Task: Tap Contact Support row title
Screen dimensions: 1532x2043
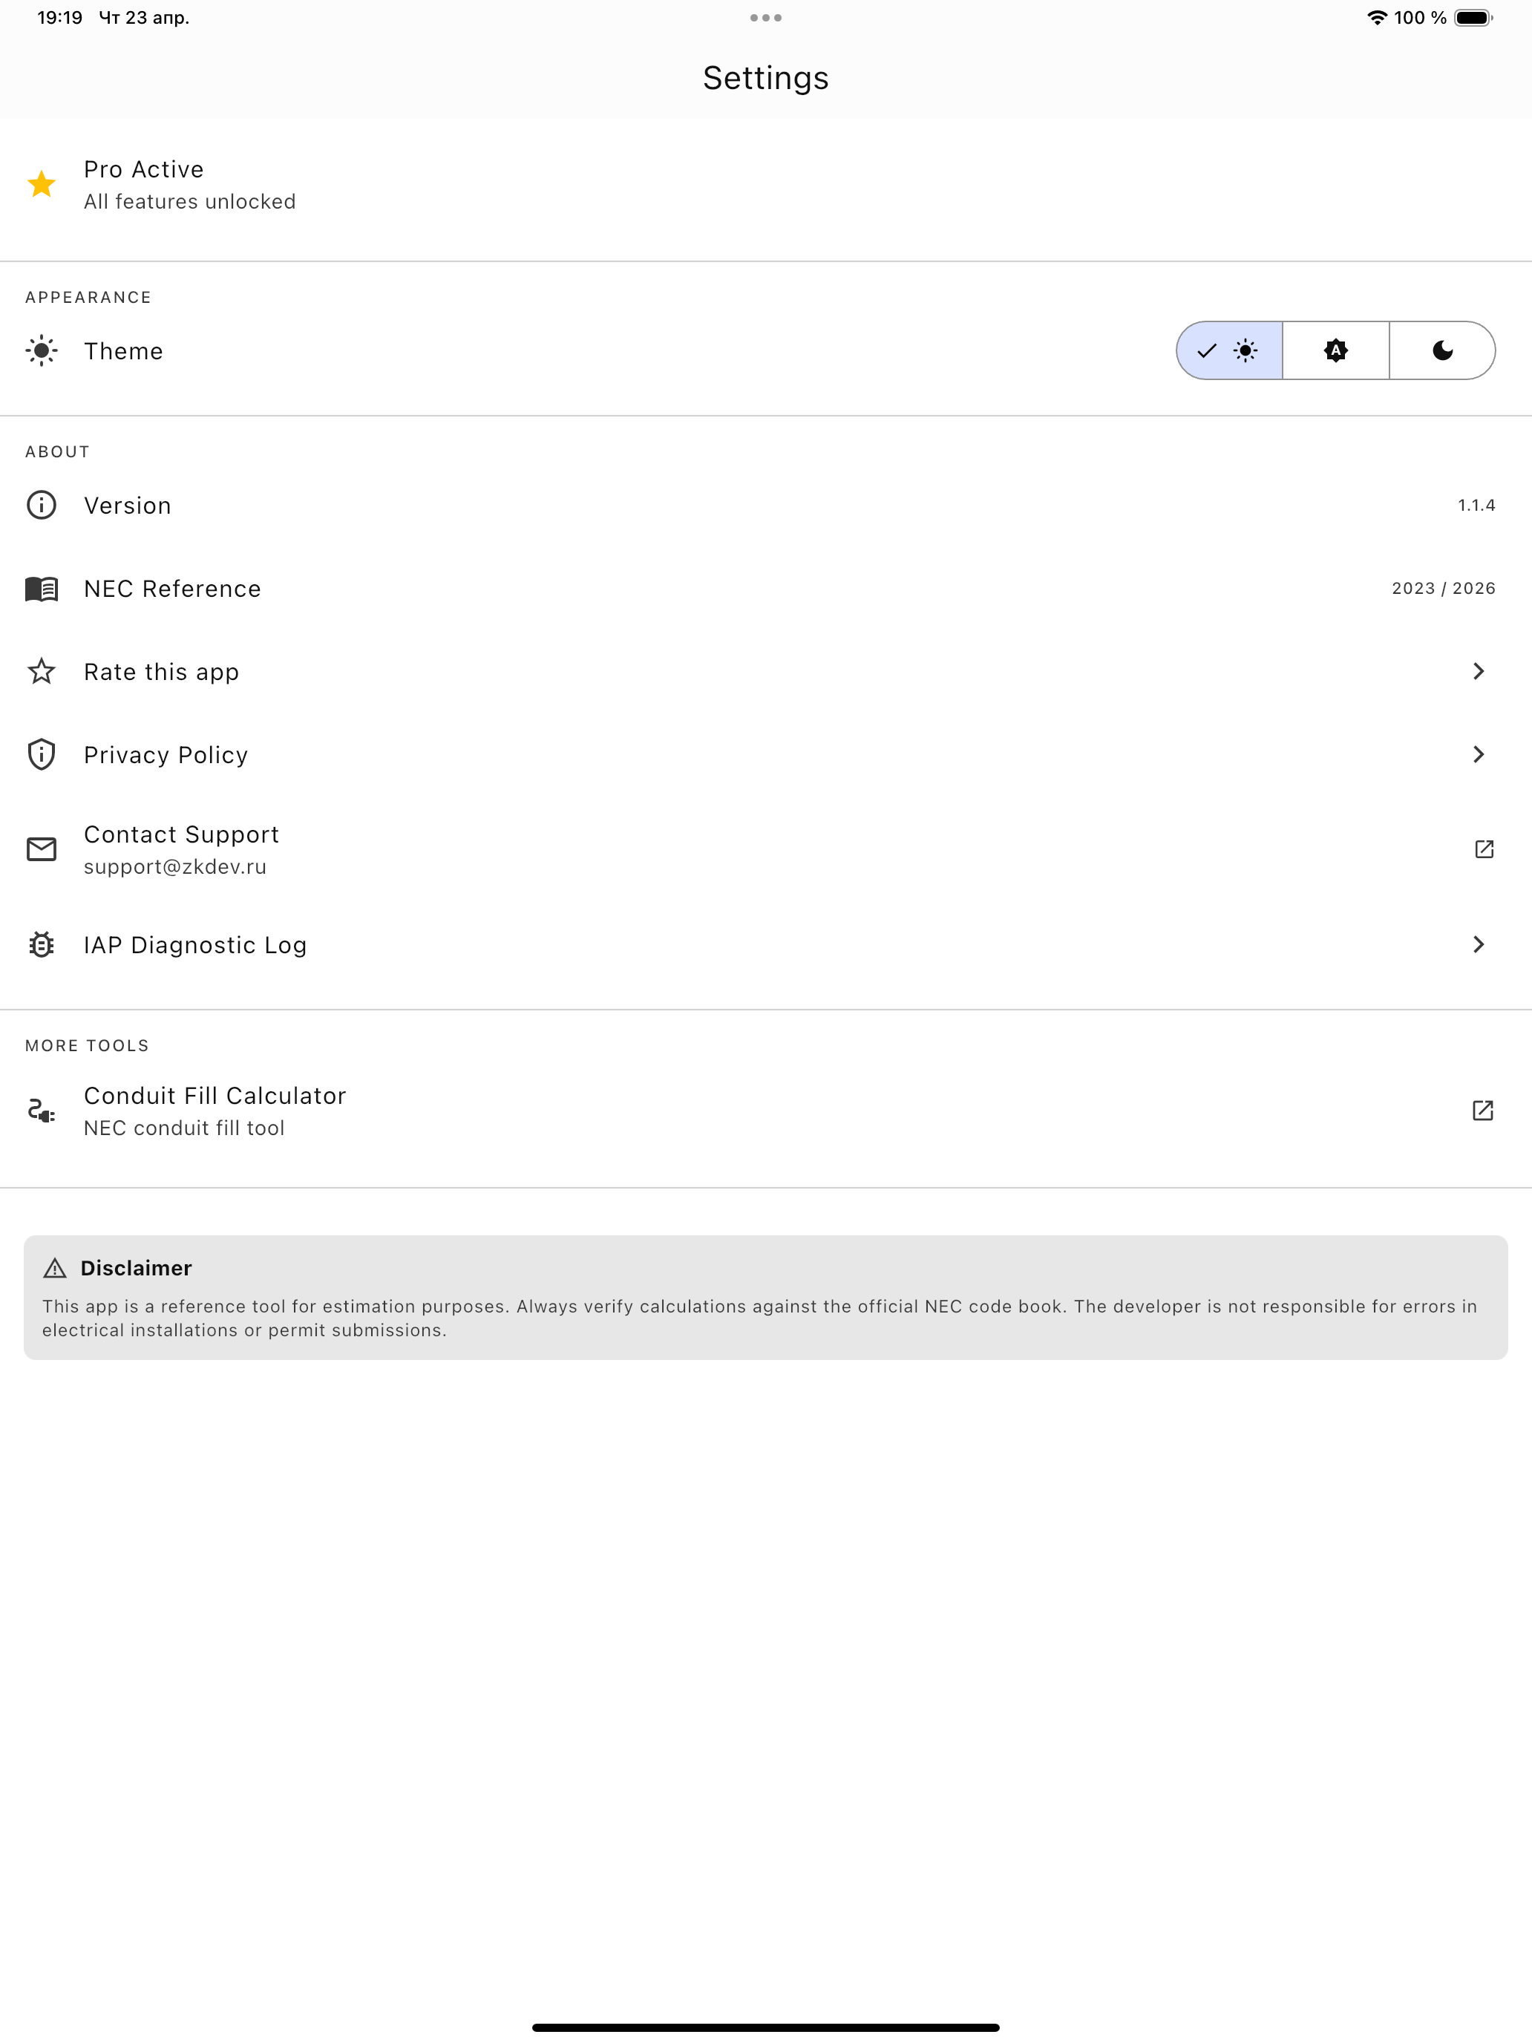Action: point(181,834)
